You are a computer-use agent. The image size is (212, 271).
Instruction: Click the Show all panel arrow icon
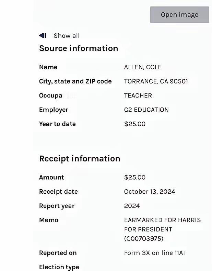43,35
